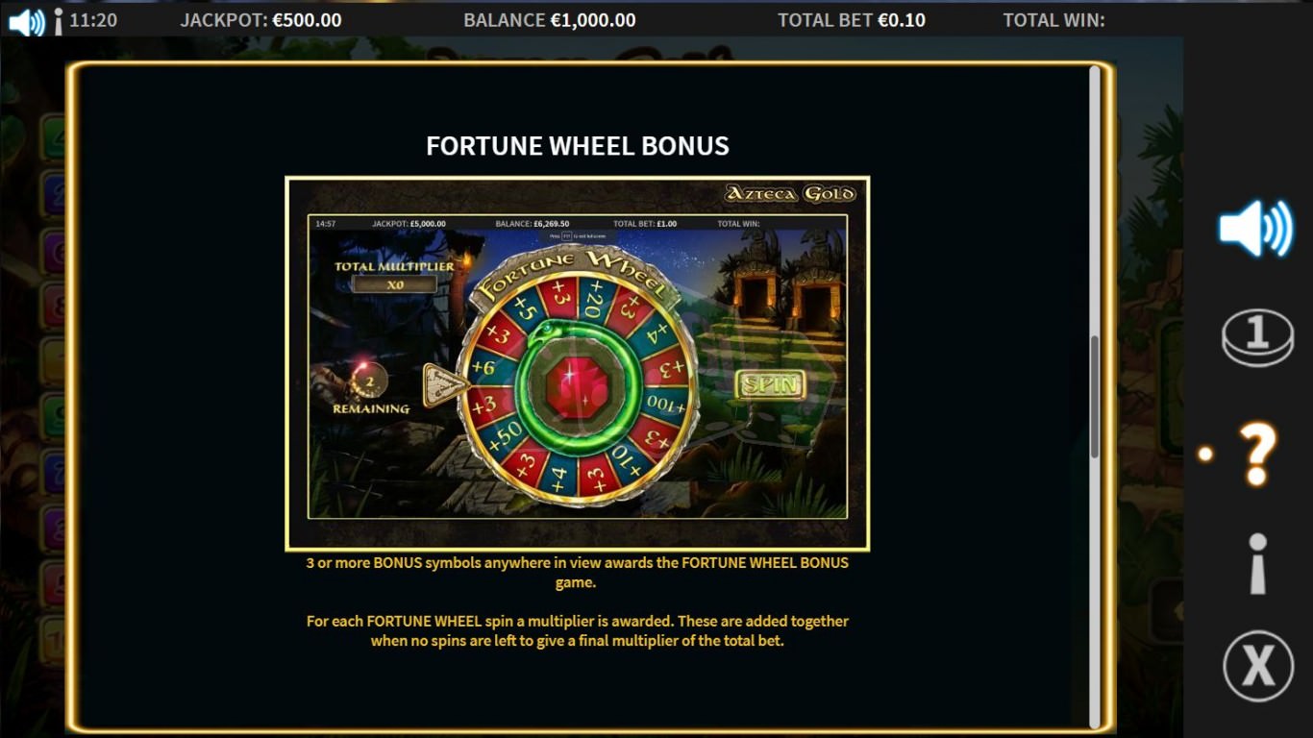The width and height of the screenshot is (1313, 738).
Task: Click the TOTAL BET €0.10 display
Action: coord(852,20)
